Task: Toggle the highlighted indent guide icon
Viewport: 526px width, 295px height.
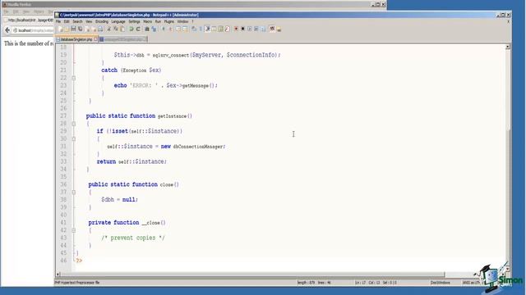Action: point(207,29)
